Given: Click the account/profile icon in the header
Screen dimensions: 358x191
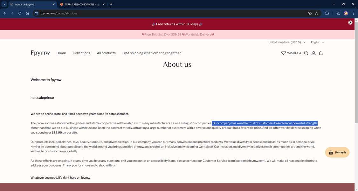Looking at the screenshot, I should (313, 53).
